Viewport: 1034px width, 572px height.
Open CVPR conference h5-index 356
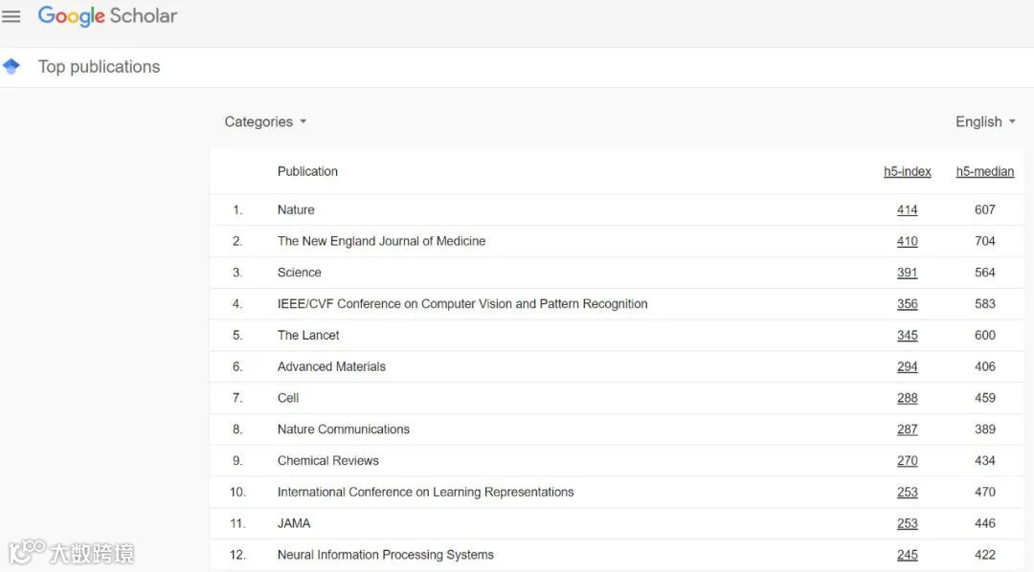[907, 304]
